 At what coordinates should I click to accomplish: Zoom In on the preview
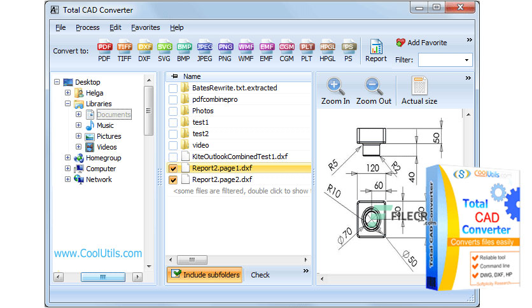[x=335, y=91]
